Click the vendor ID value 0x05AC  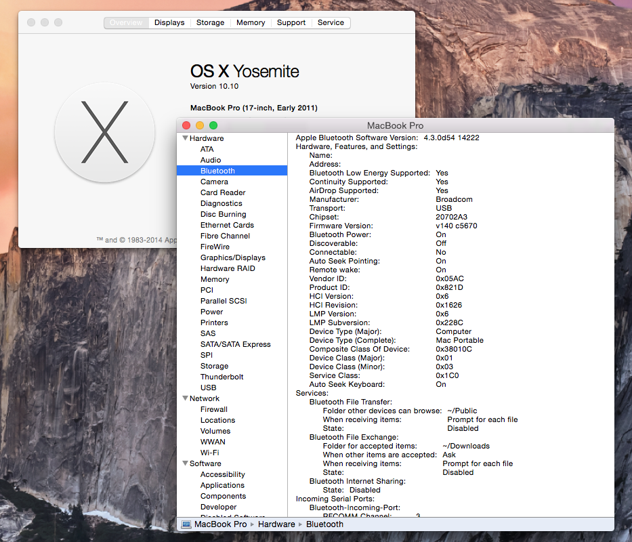pos(450,278)
